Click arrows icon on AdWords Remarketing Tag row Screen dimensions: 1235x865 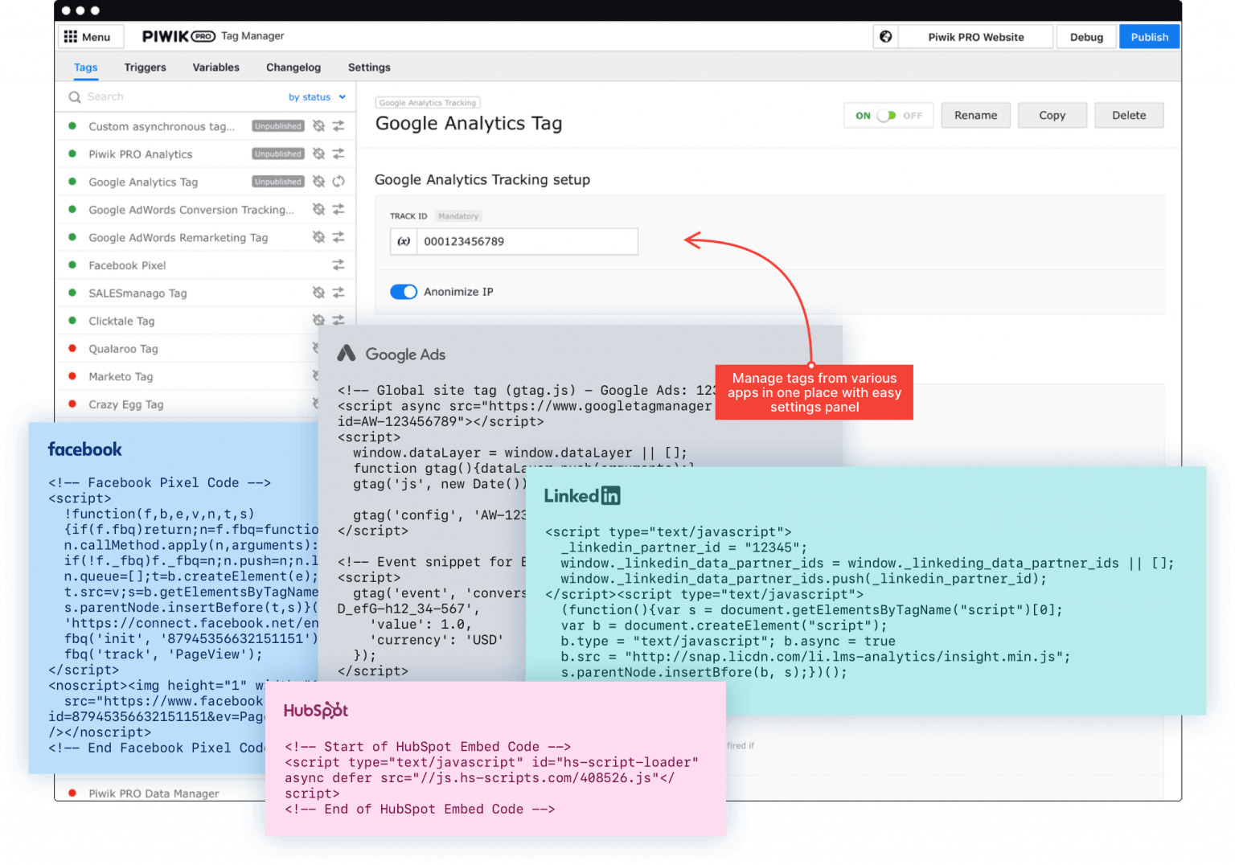tap(338, 237)
